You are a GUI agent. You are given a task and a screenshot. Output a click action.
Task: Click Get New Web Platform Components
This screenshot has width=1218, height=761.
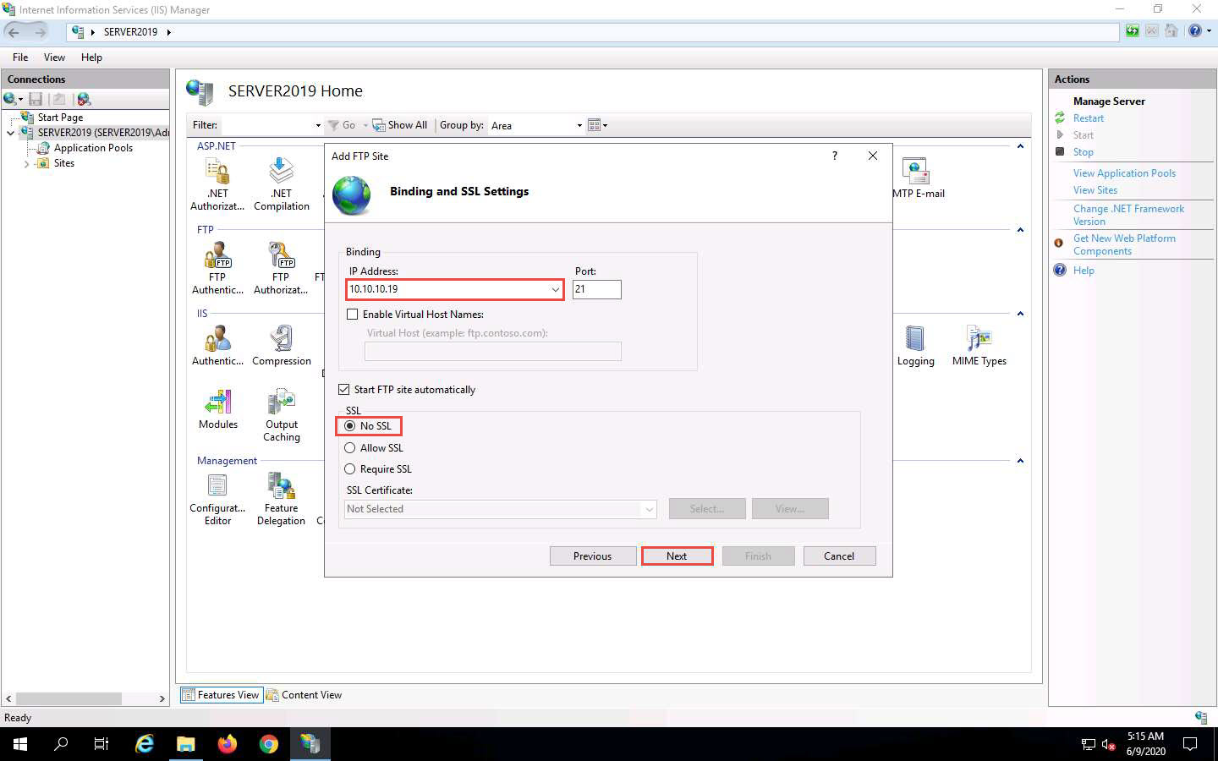point(1125,244)
